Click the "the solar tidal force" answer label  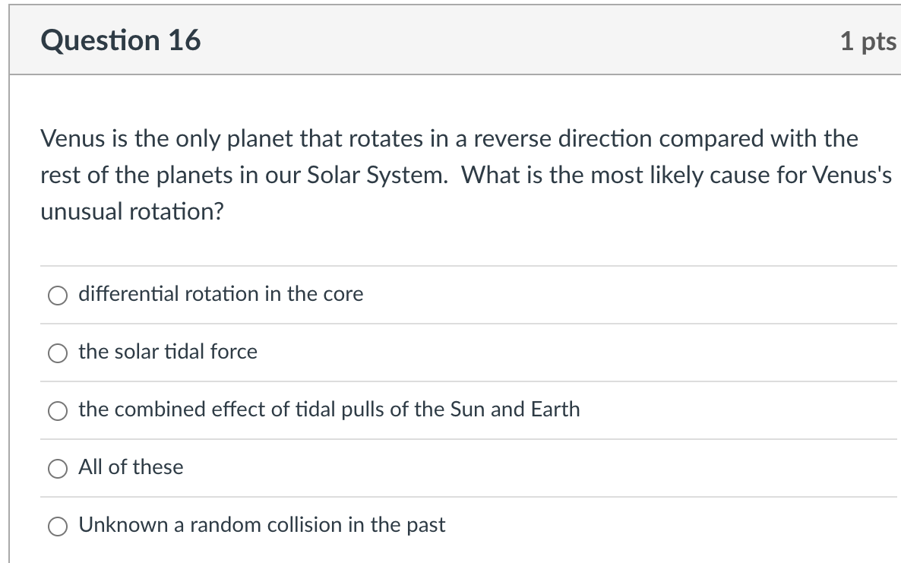(x=168, y=352)
